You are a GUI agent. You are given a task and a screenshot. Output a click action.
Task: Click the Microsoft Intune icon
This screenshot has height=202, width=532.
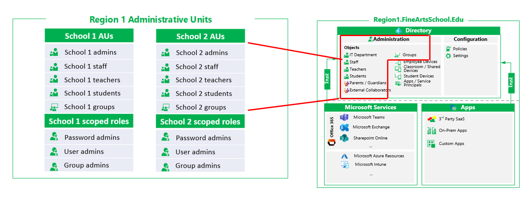[344, 165]
